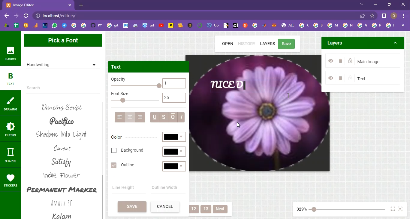Open the LAYERS menu item
Screen dimensions: 410x219
(267, 44)
